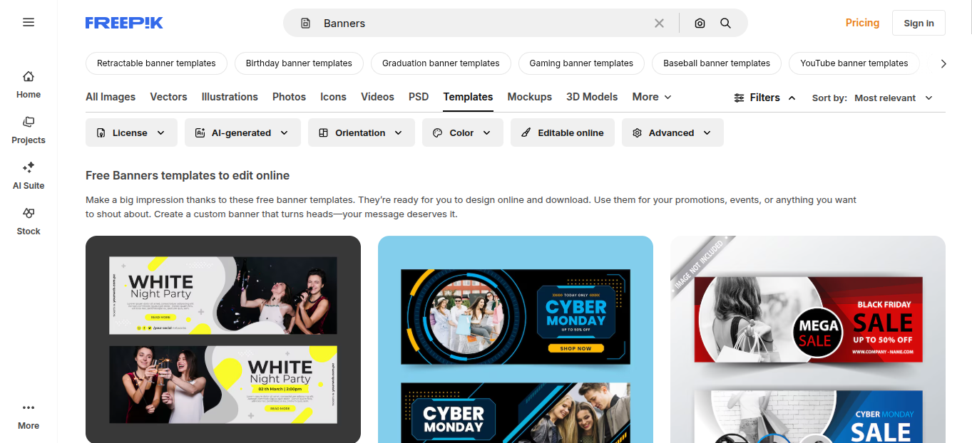Click the search magnifier icon
Screen dimensions: 972x443
tap(725, 22)
